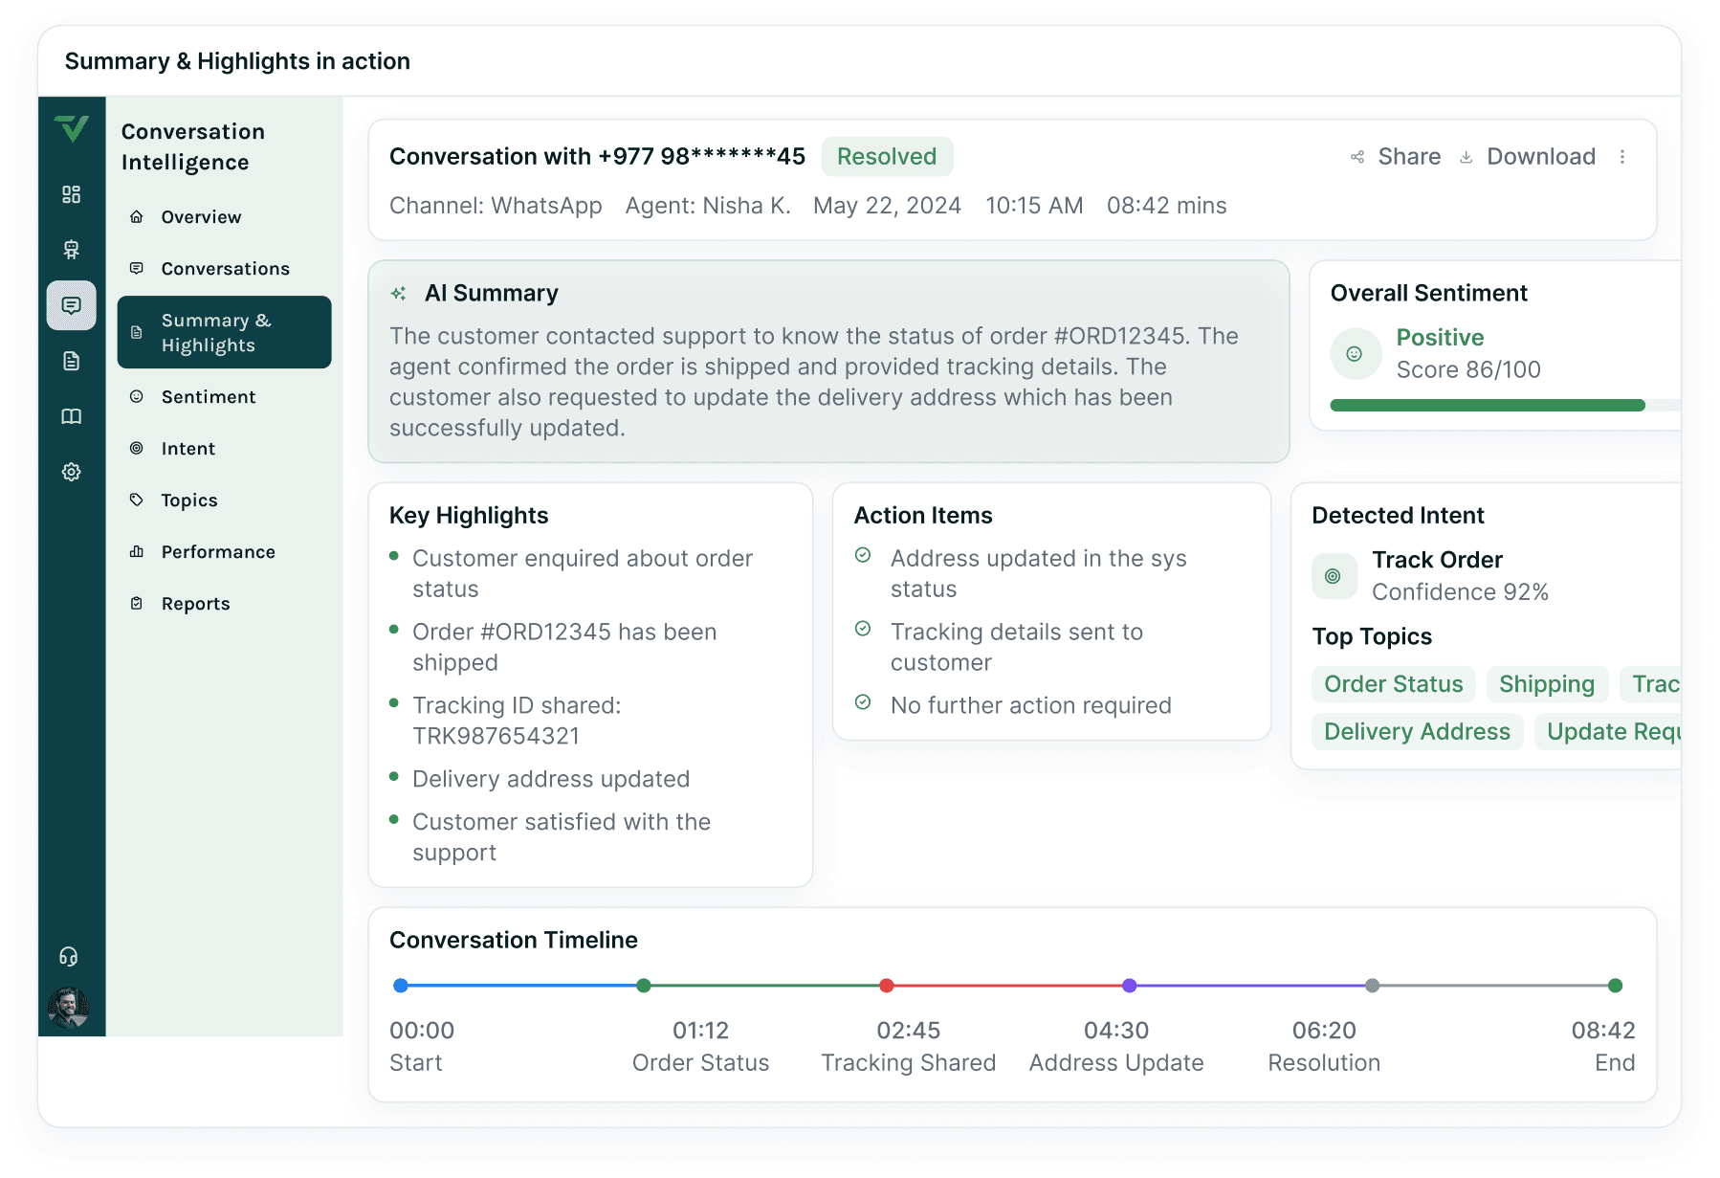Click the Reports clipboard icon
This screenshot has height=1178, width=1720.
pos(137,604)
